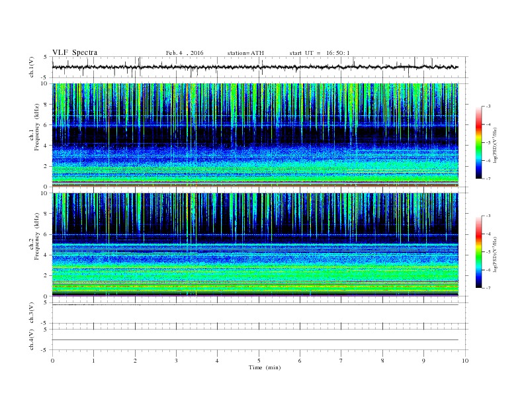This screenshot has width=524, height=405.
Task: Click the ch.4 flat voltage trace line
Action: (255, 340)
